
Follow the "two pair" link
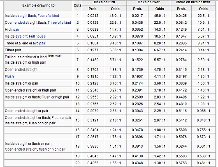[x=39, y=43]
